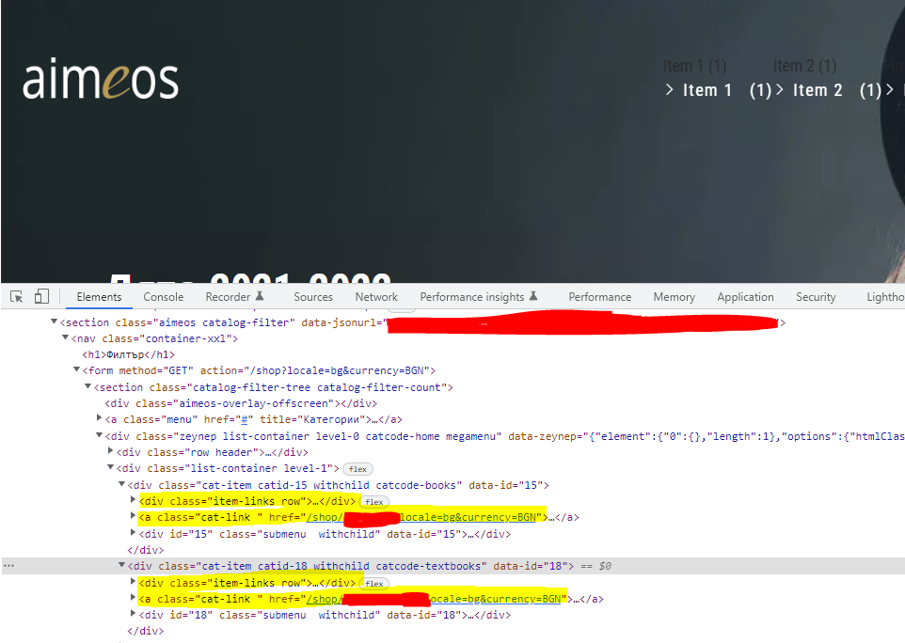Expand cat-link anchor under catid-15

point(133,516)
